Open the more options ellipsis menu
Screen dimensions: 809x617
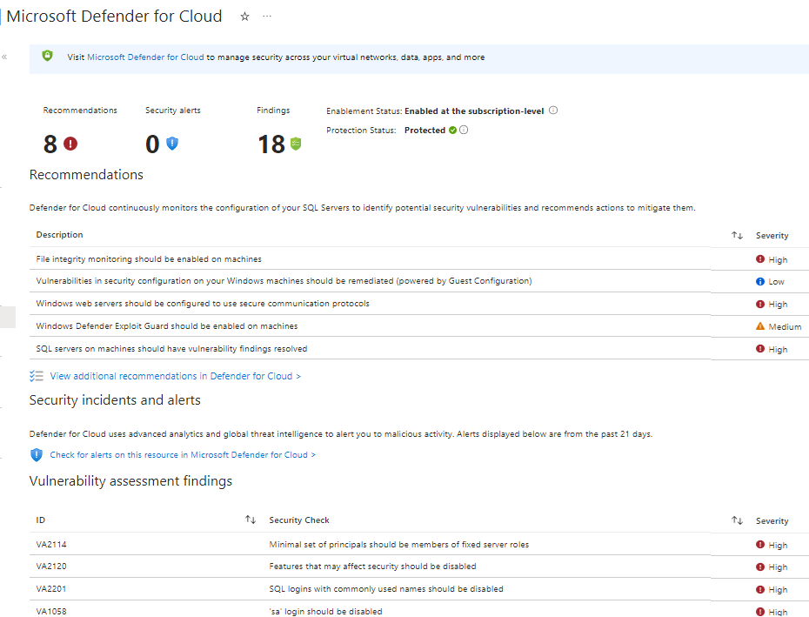pos(267,17)
